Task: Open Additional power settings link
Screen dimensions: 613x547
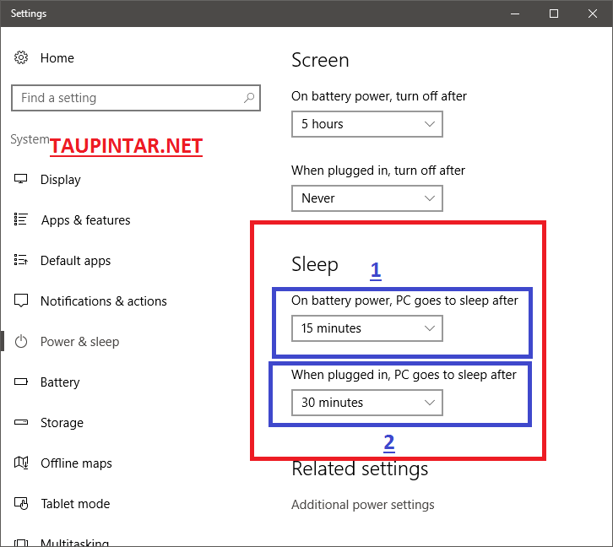Action: point(363,505)
